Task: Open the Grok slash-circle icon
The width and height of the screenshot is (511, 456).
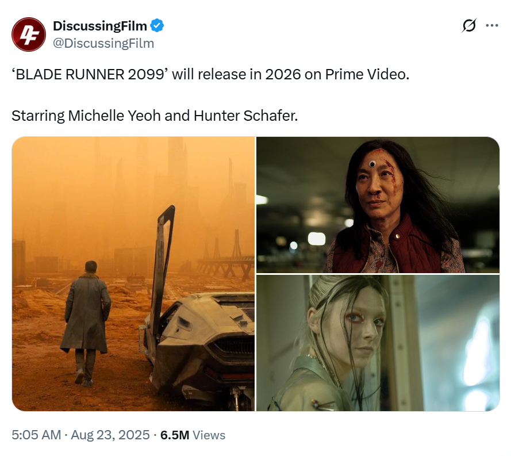Action: tap(469, 25)
